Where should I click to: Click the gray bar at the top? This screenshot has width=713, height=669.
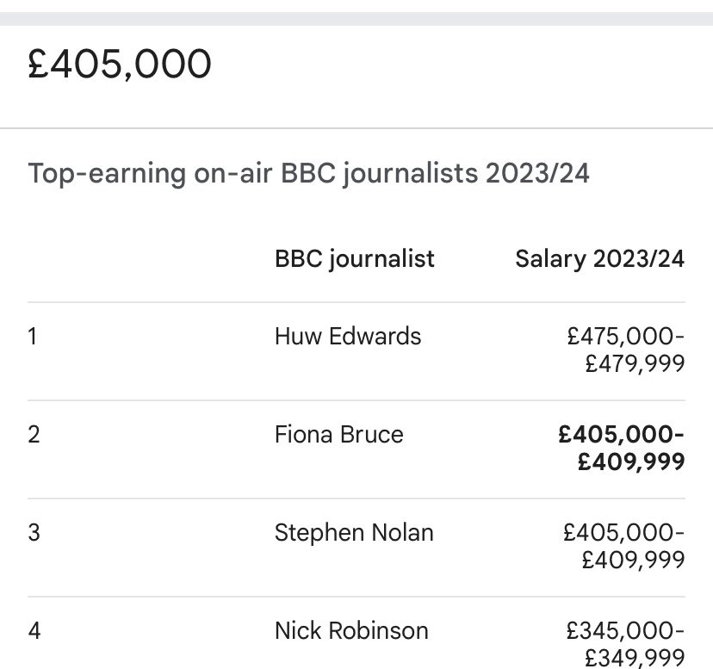(356, 19)
